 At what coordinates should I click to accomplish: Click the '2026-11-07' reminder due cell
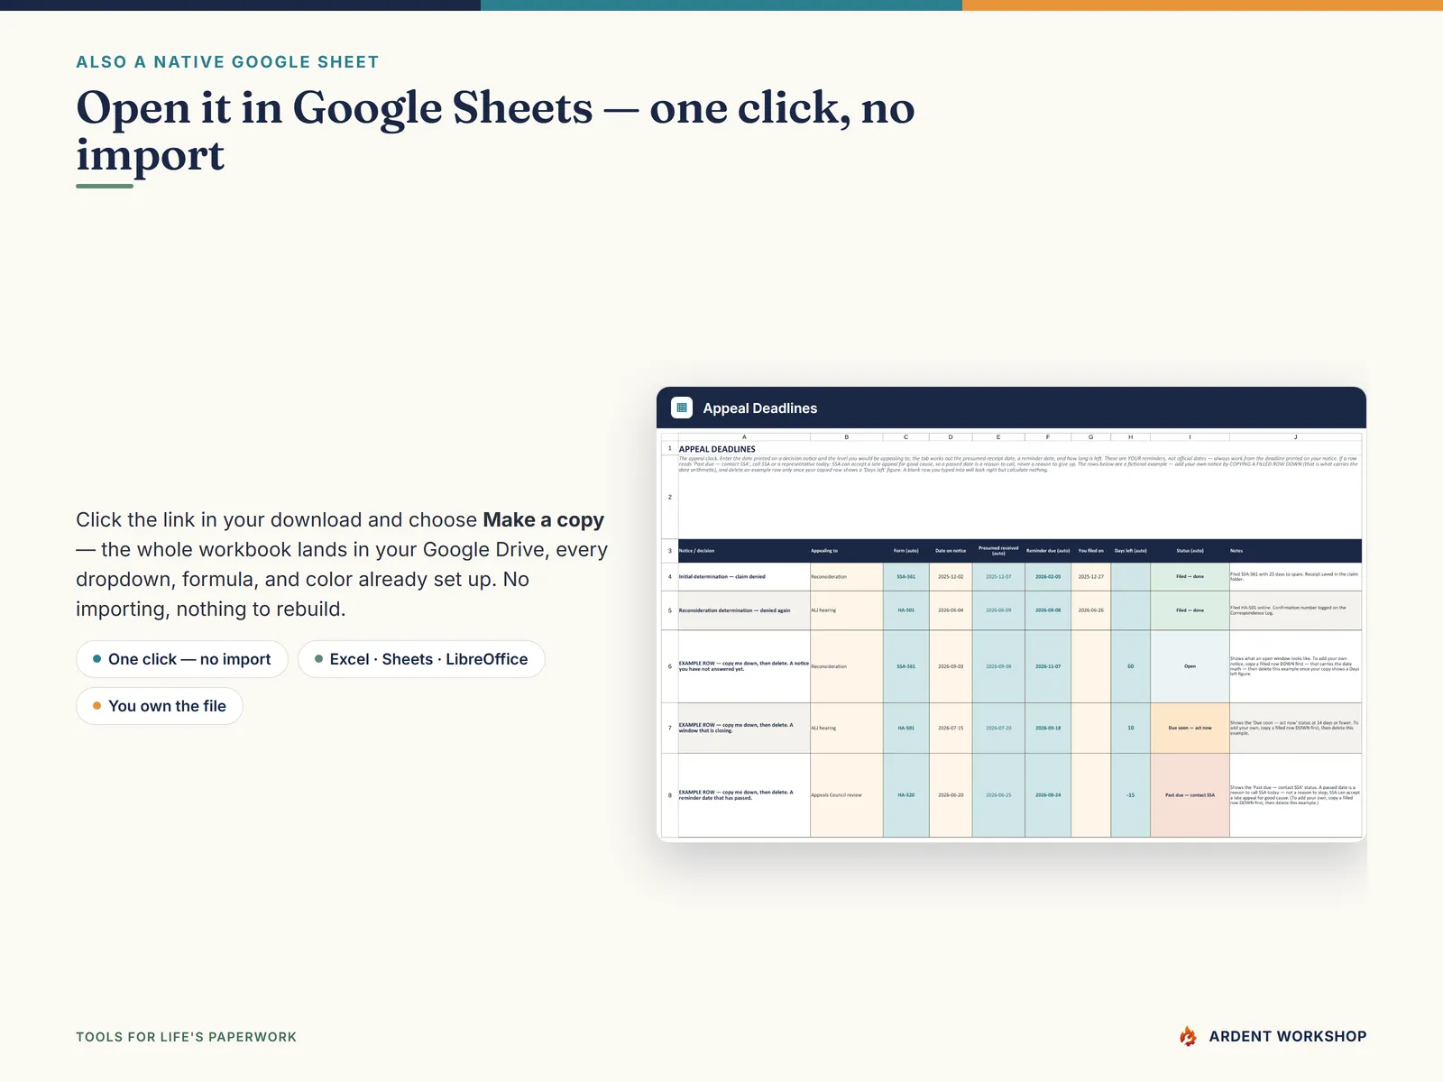[x=1048, y=666]
